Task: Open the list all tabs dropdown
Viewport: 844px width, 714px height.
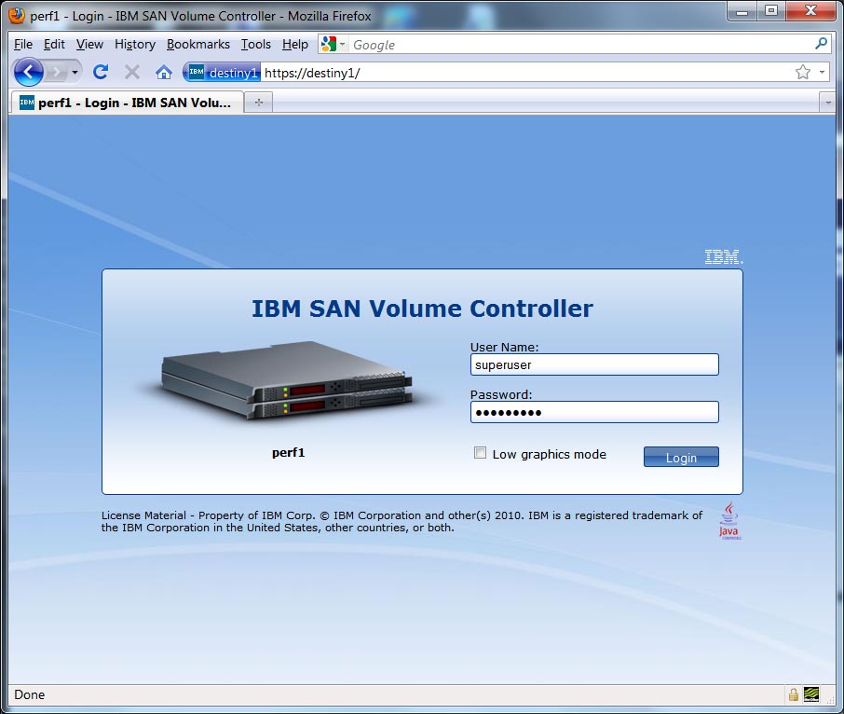Action: point(825,103)
